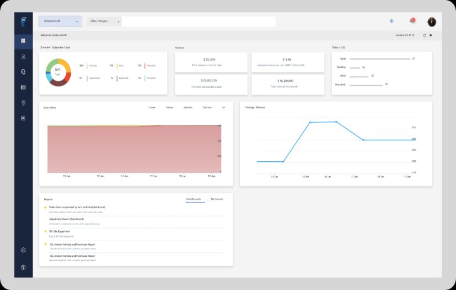Click the Pending tickets progress bar
This screenshot has width=456, height=290.
pos(355,68)
